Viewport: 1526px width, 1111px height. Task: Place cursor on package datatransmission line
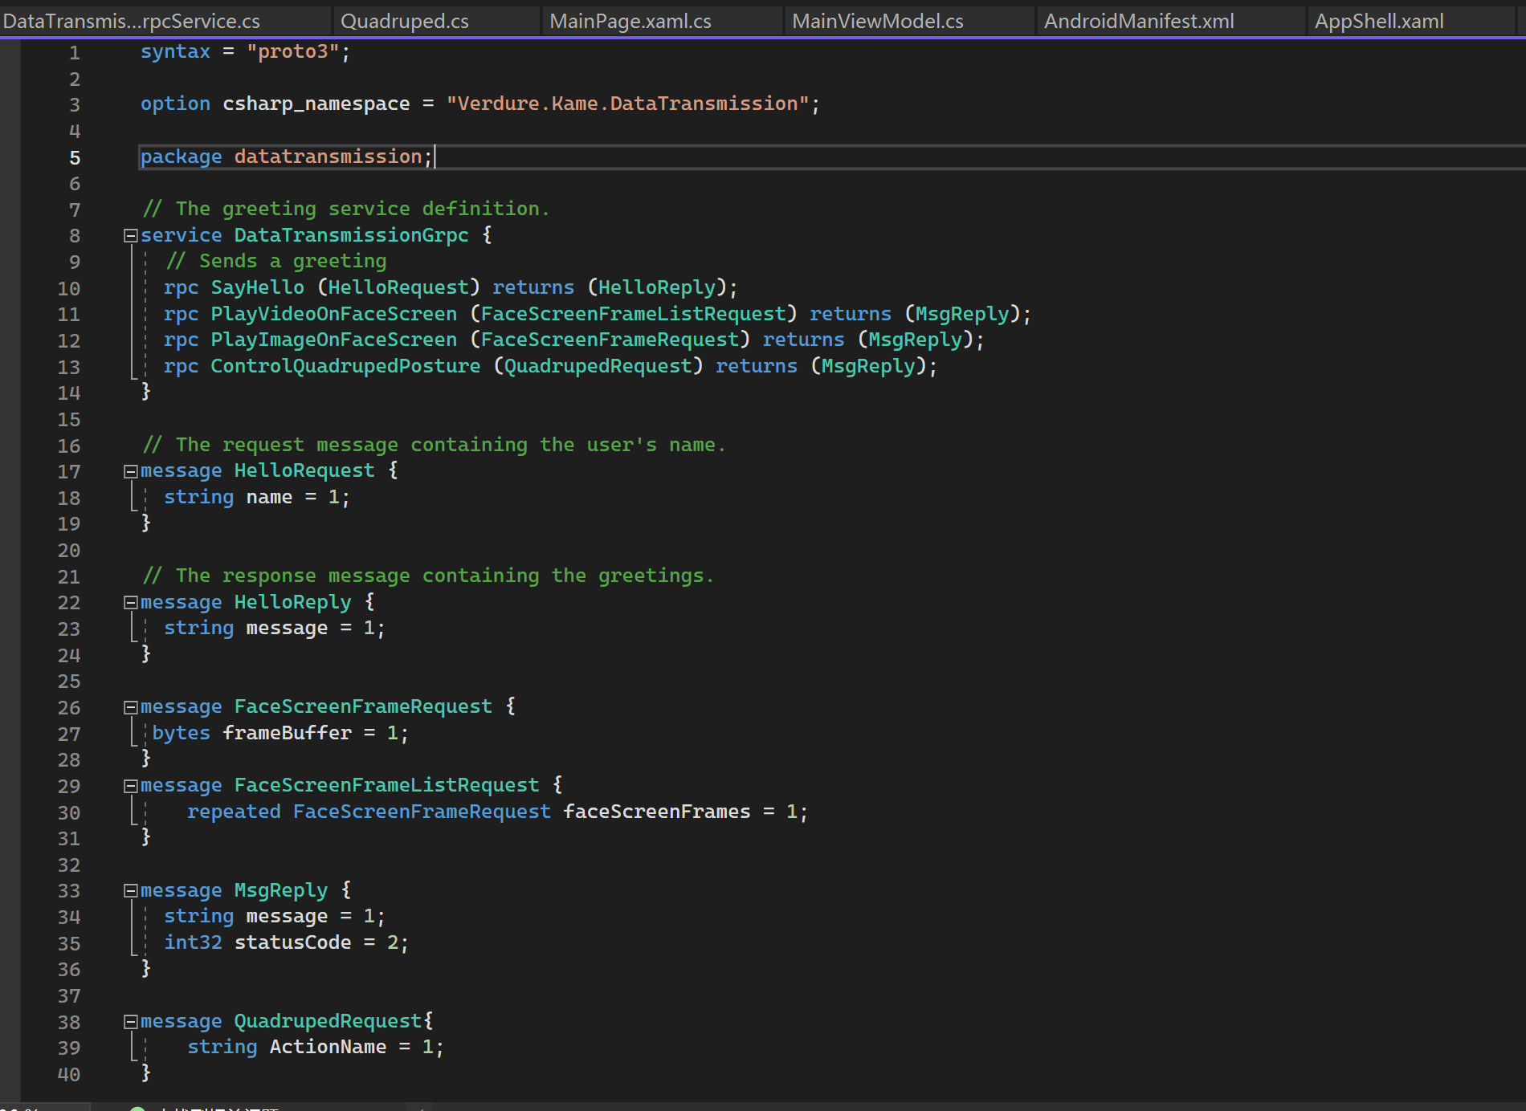pos(832,157)
